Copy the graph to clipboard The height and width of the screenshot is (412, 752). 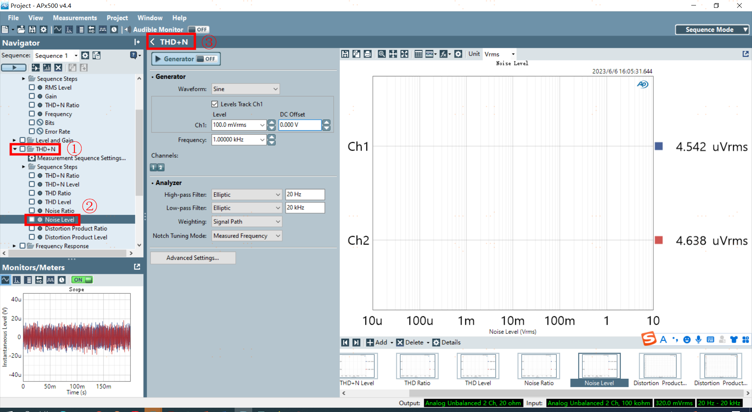click(x=356, y=54)
